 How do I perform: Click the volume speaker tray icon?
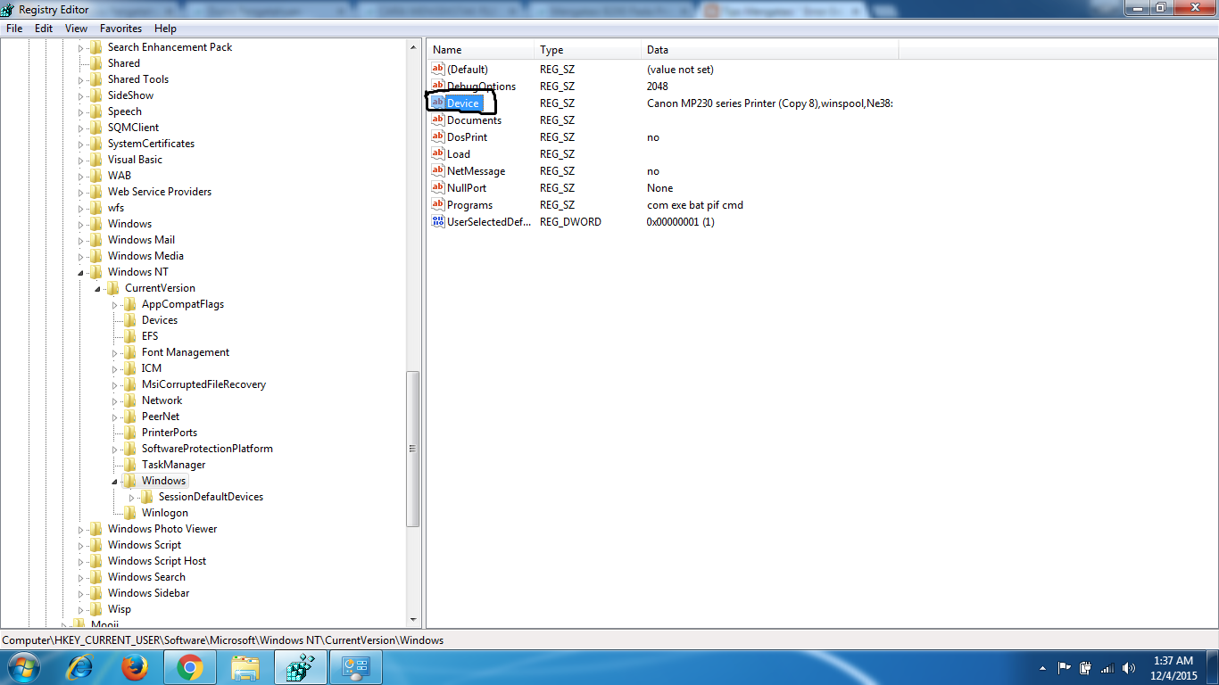pyautogui.click(x=1129, y=668)
